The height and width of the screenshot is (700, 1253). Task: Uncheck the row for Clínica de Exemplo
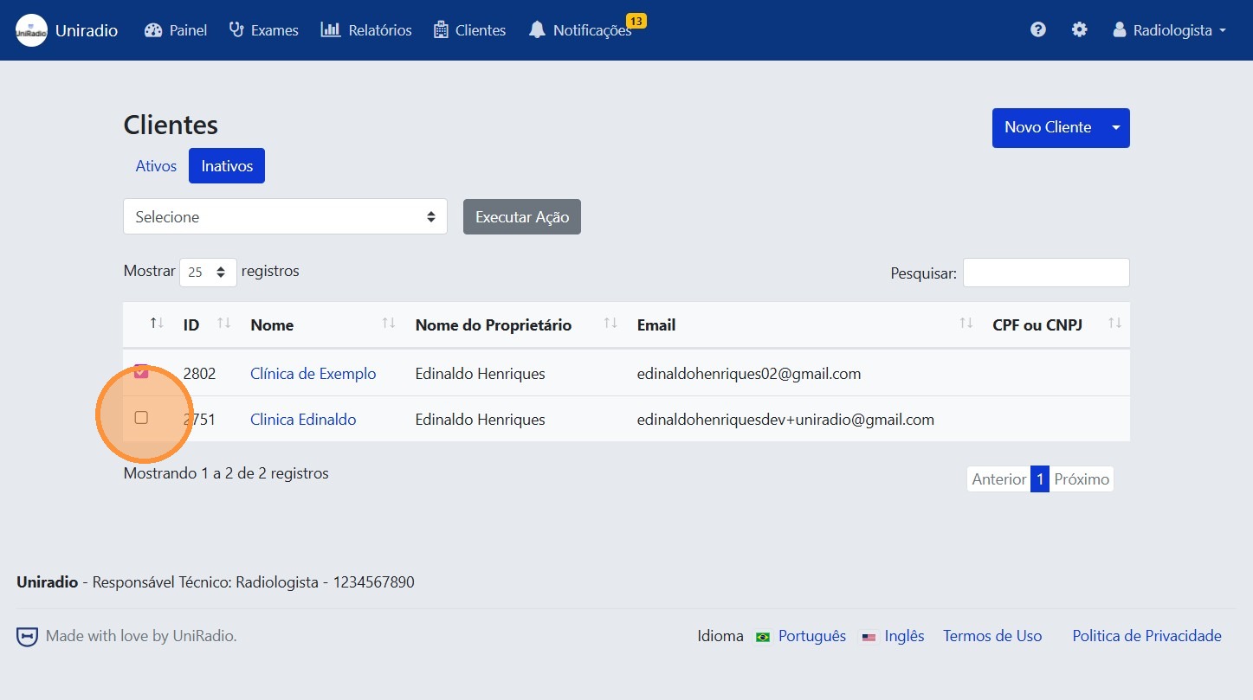(x=141, y=372)
